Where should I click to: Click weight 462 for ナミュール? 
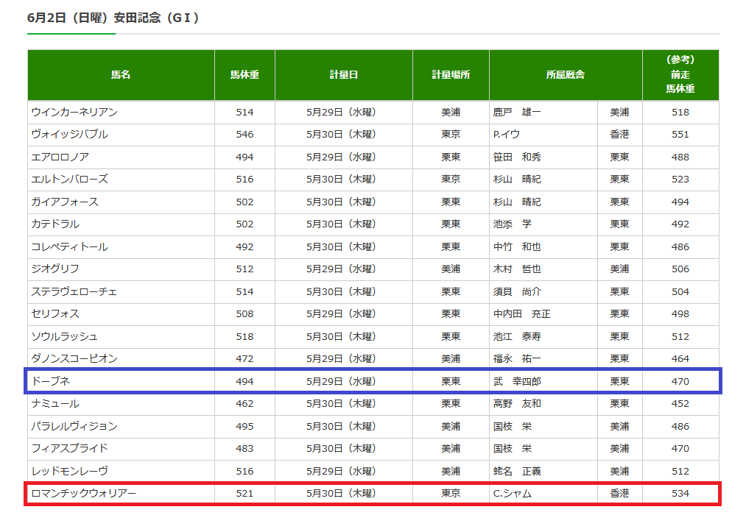click(244, 403)
